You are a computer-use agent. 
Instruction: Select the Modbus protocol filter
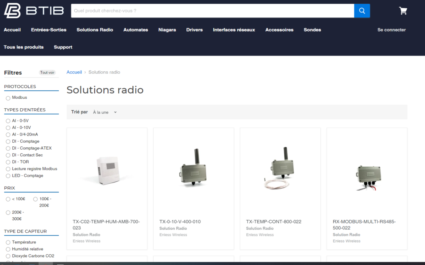coord(7,98)
